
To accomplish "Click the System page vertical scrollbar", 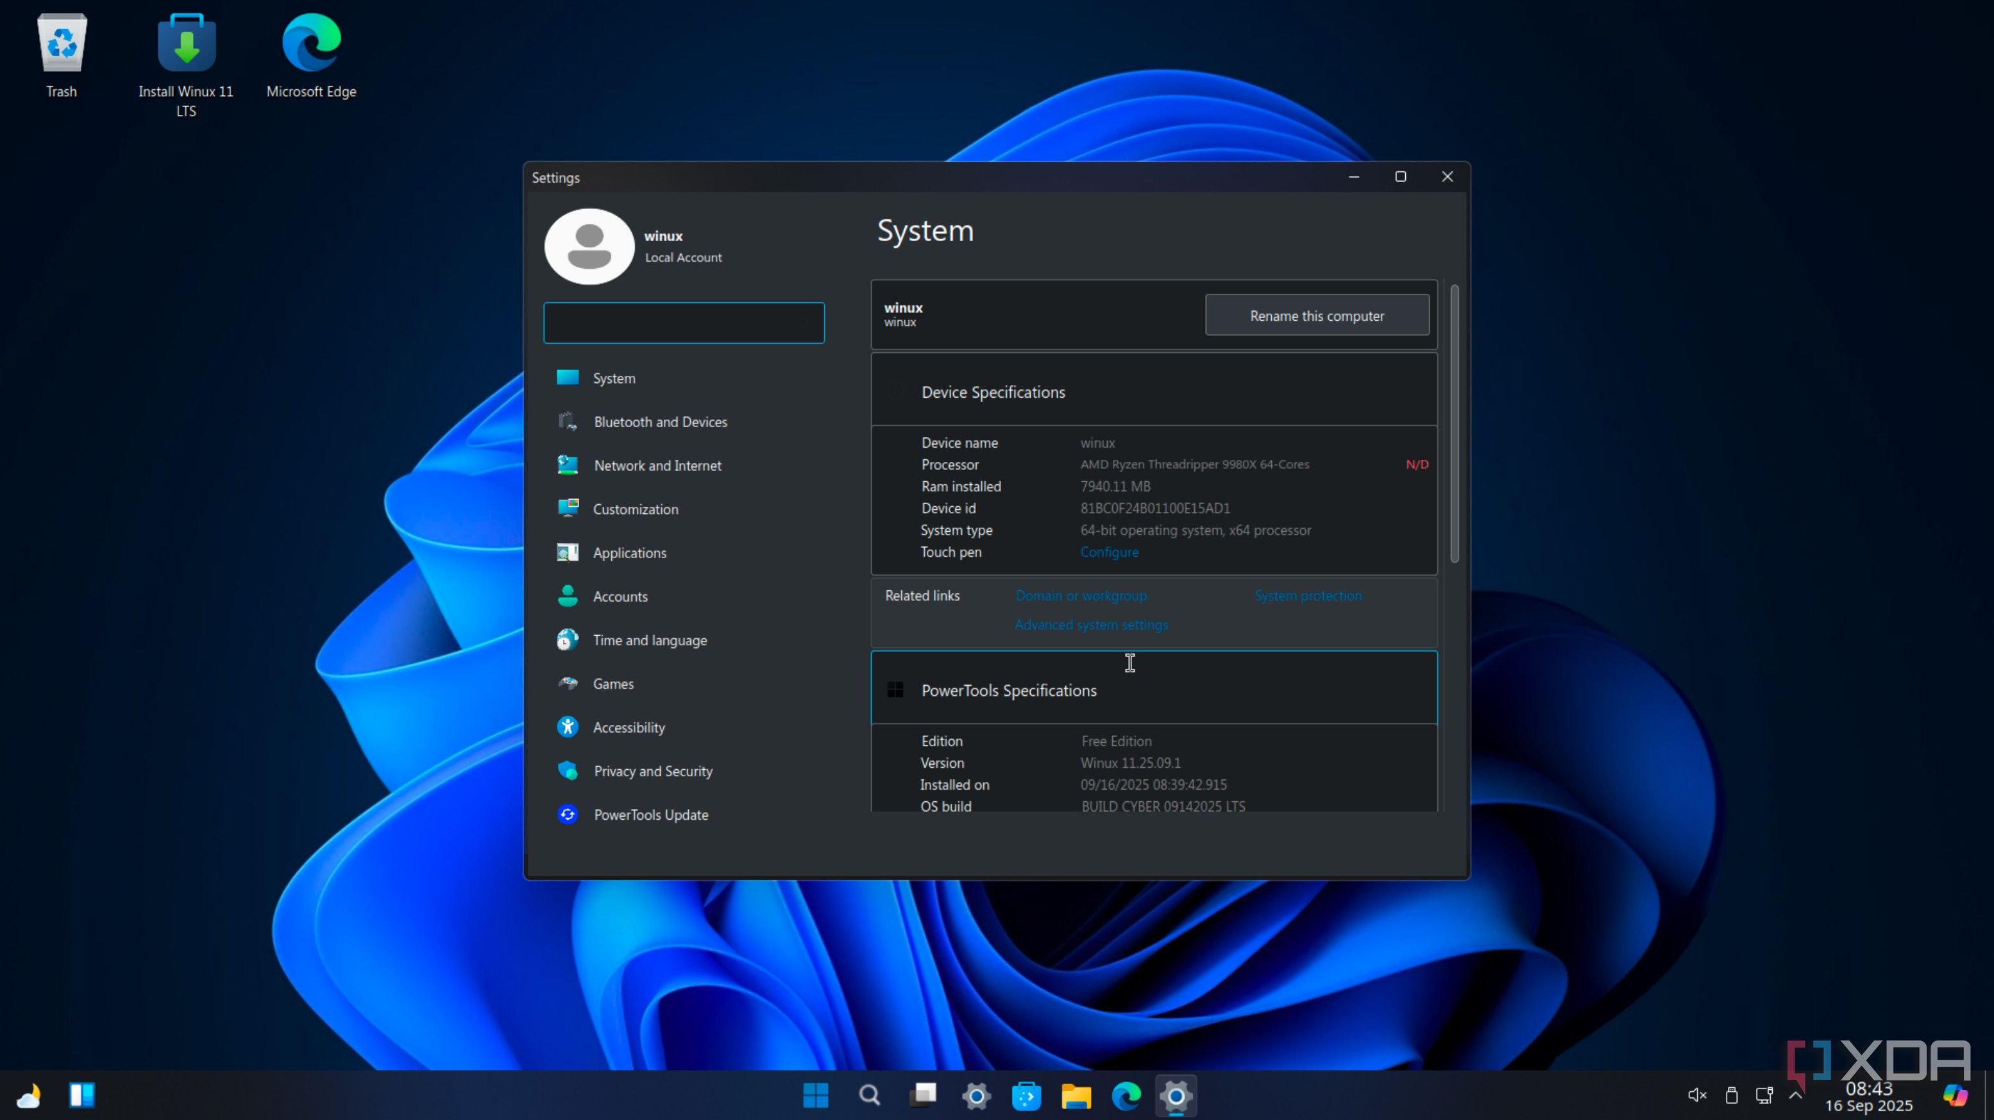I will click(x=1455, y=424).
